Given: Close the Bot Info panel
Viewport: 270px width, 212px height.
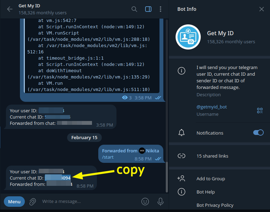Looking at the screenshot, I should coord(262,9).
